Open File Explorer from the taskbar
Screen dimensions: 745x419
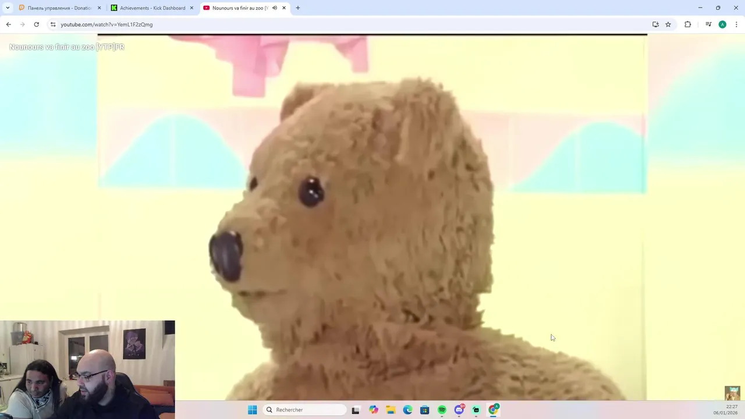click(x=391, y=410)
